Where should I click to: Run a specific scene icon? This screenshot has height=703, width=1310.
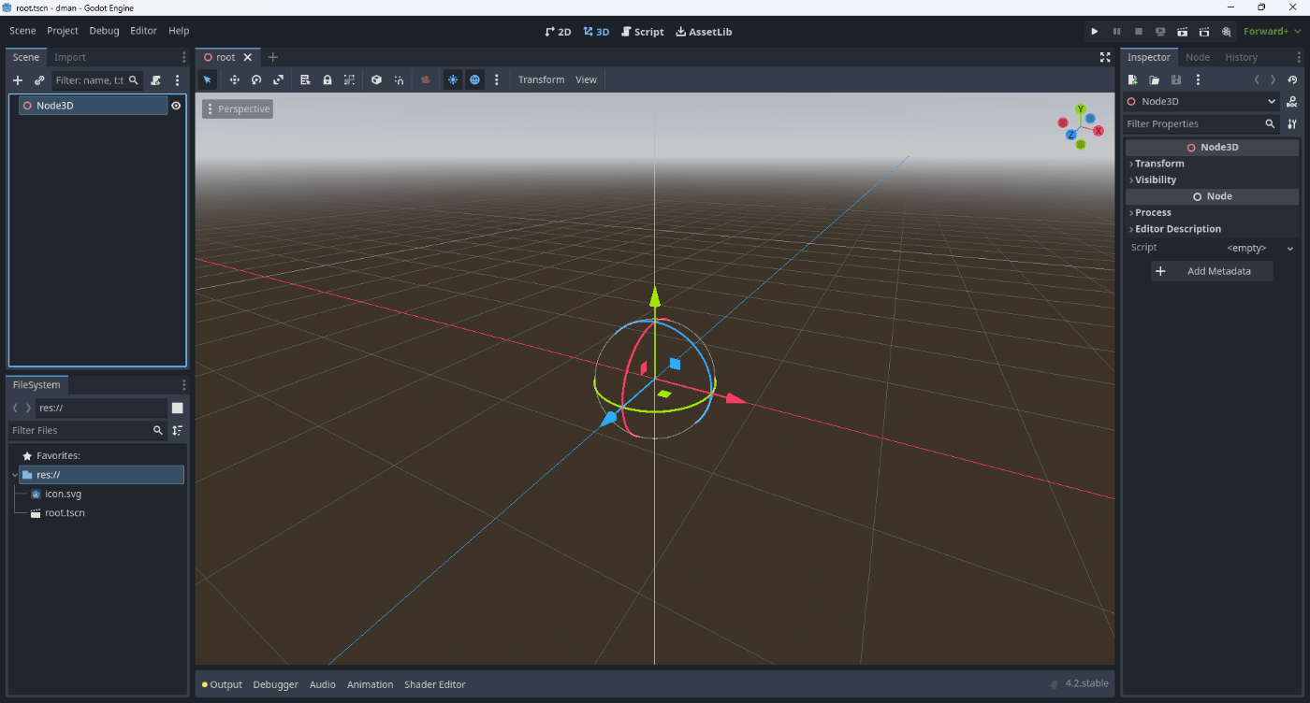pos(1204,31)
